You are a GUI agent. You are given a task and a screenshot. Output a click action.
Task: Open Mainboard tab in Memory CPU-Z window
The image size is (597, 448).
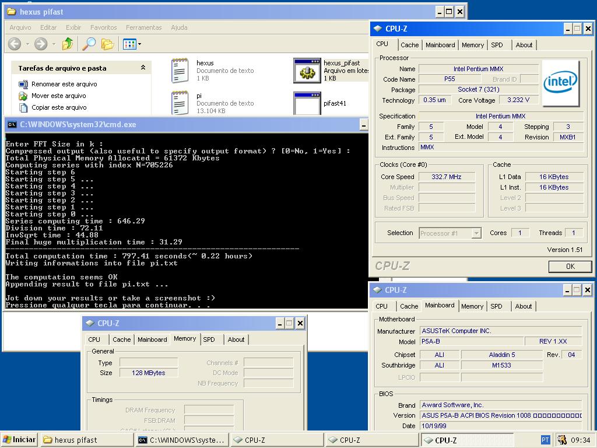(x=152, y=339)
